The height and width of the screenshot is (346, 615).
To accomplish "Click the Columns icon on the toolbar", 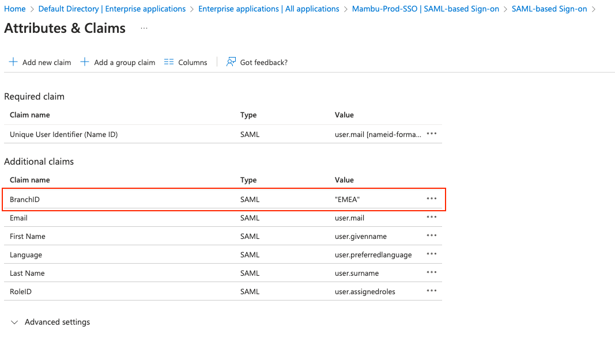I will (x=169, y=62).
